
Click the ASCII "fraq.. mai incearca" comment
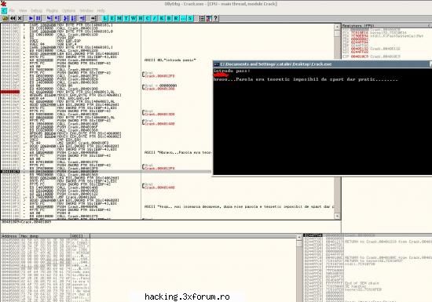(239, 206)
